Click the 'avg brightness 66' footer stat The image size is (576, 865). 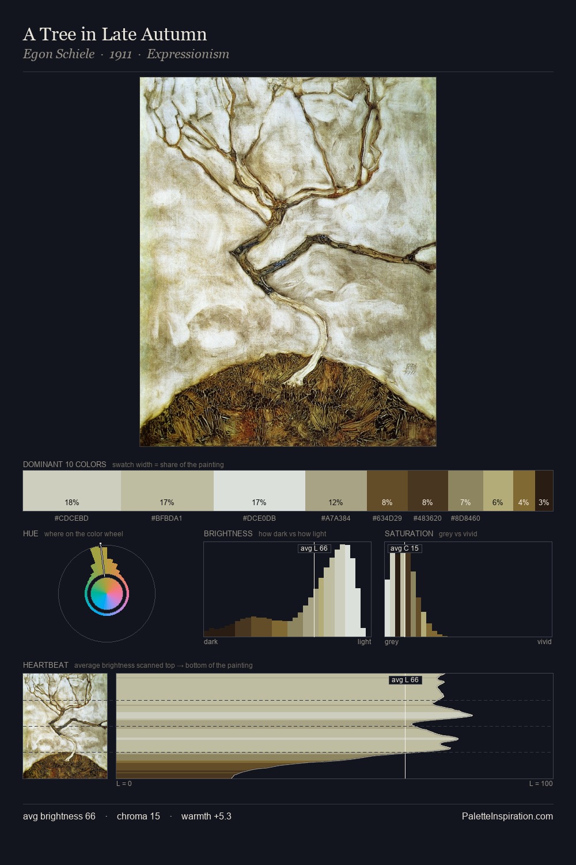coord(59,817)
